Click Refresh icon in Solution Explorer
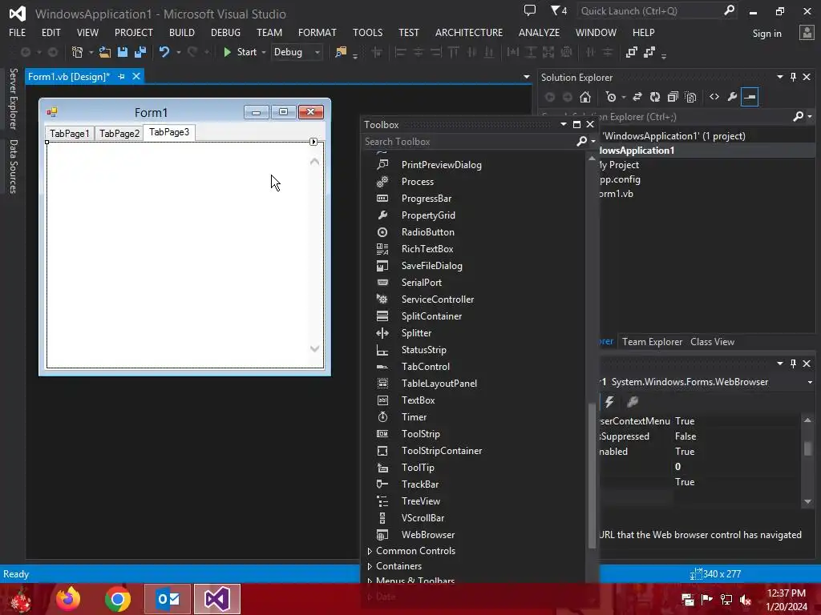The image size is (821, 615). (655, 97)
